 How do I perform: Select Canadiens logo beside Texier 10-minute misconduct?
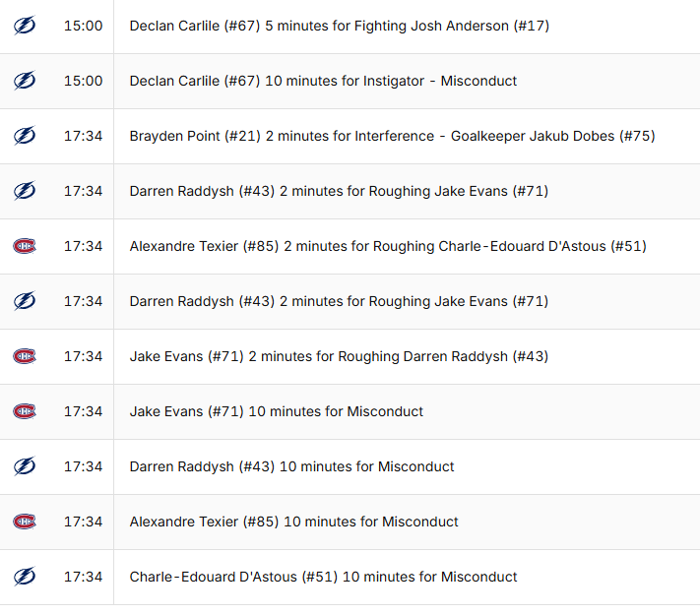click(25, 522)
